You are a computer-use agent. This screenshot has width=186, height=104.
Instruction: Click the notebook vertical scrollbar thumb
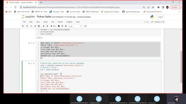pyautogui.click(x=181, y=67)
